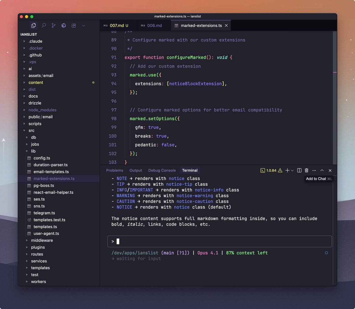Open terminal panel more actions menu
Image resolution: width=355 pixels, height=309 pixels.
click(314, 171)
